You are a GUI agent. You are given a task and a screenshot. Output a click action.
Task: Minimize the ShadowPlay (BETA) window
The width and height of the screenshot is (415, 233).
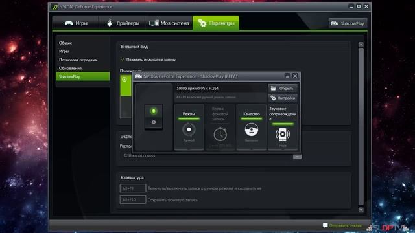click(287, 76)
